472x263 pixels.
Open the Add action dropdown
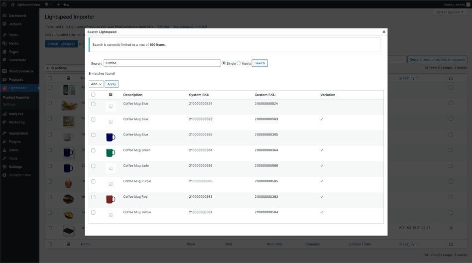coord(96,84)
